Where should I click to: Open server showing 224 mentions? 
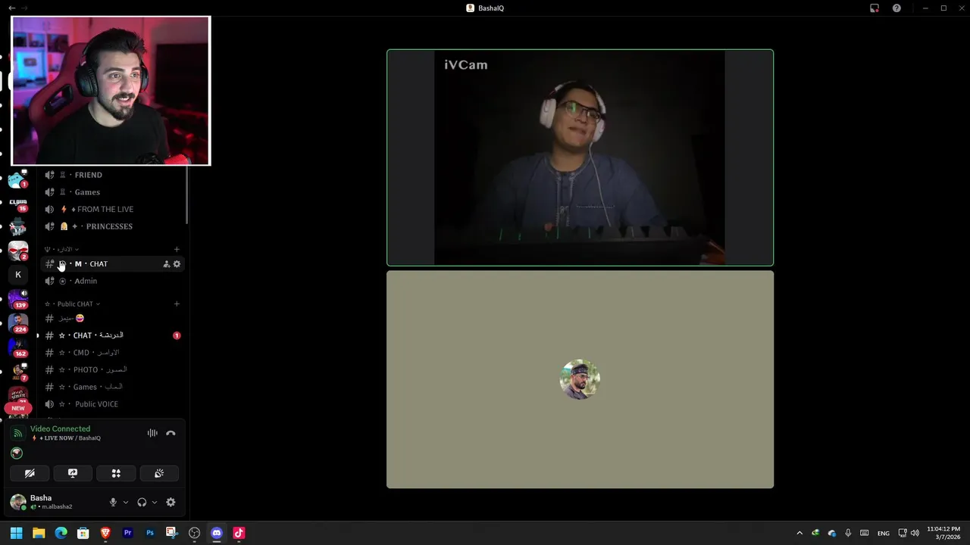[x=18, y=323]
